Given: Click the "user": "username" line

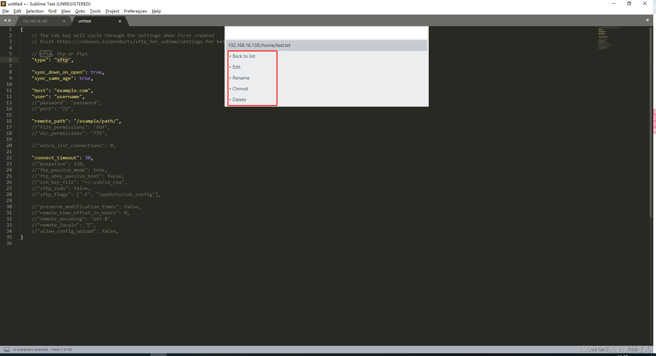Looking at the screenshot, I should click(x=58, y=96).
